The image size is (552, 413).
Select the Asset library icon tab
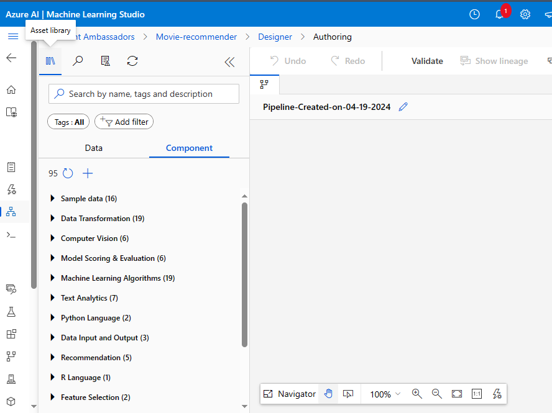[50, 61]
